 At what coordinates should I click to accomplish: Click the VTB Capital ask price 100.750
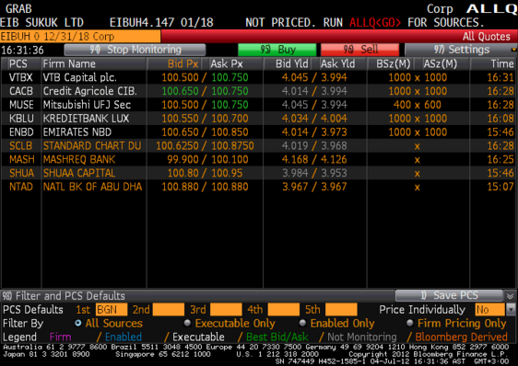(x=230, y=77)
